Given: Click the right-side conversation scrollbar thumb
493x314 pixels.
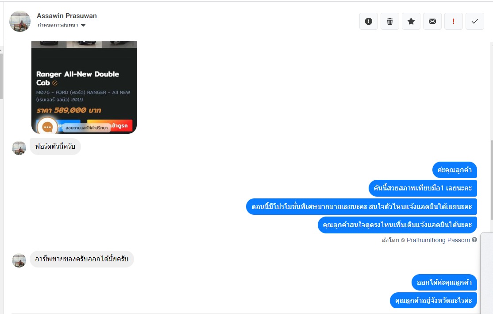Looking at the screenshot, I should click(x=491, y=179).
